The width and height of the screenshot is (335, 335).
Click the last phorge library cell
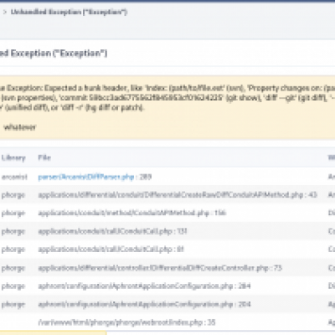coord(13,305)
